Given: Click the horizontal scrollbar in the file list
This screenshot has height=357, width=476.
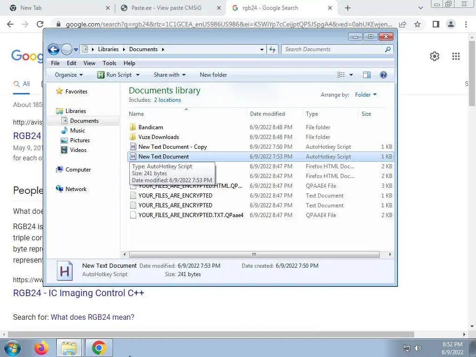Looking at the screenshot, I should (x=254, y=254).
